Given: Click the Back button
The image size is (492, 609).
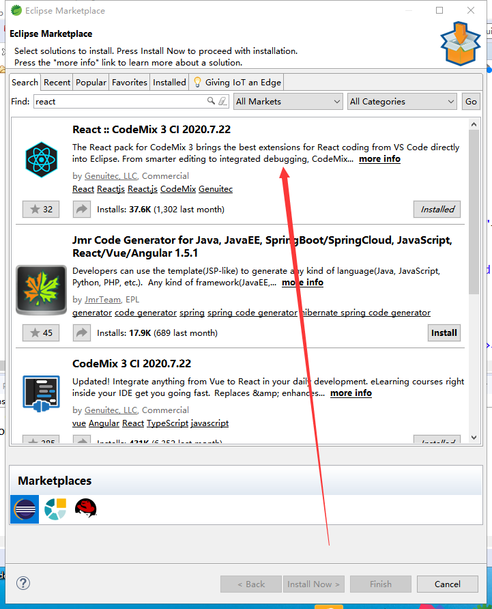Looking at the screenshot, I should click(251, 584).
